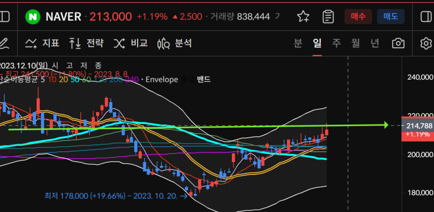The height and width of the screenshot is (212, 434).
Task: Toggle the 50-day moving average label
Action: (x=75, y=80)
